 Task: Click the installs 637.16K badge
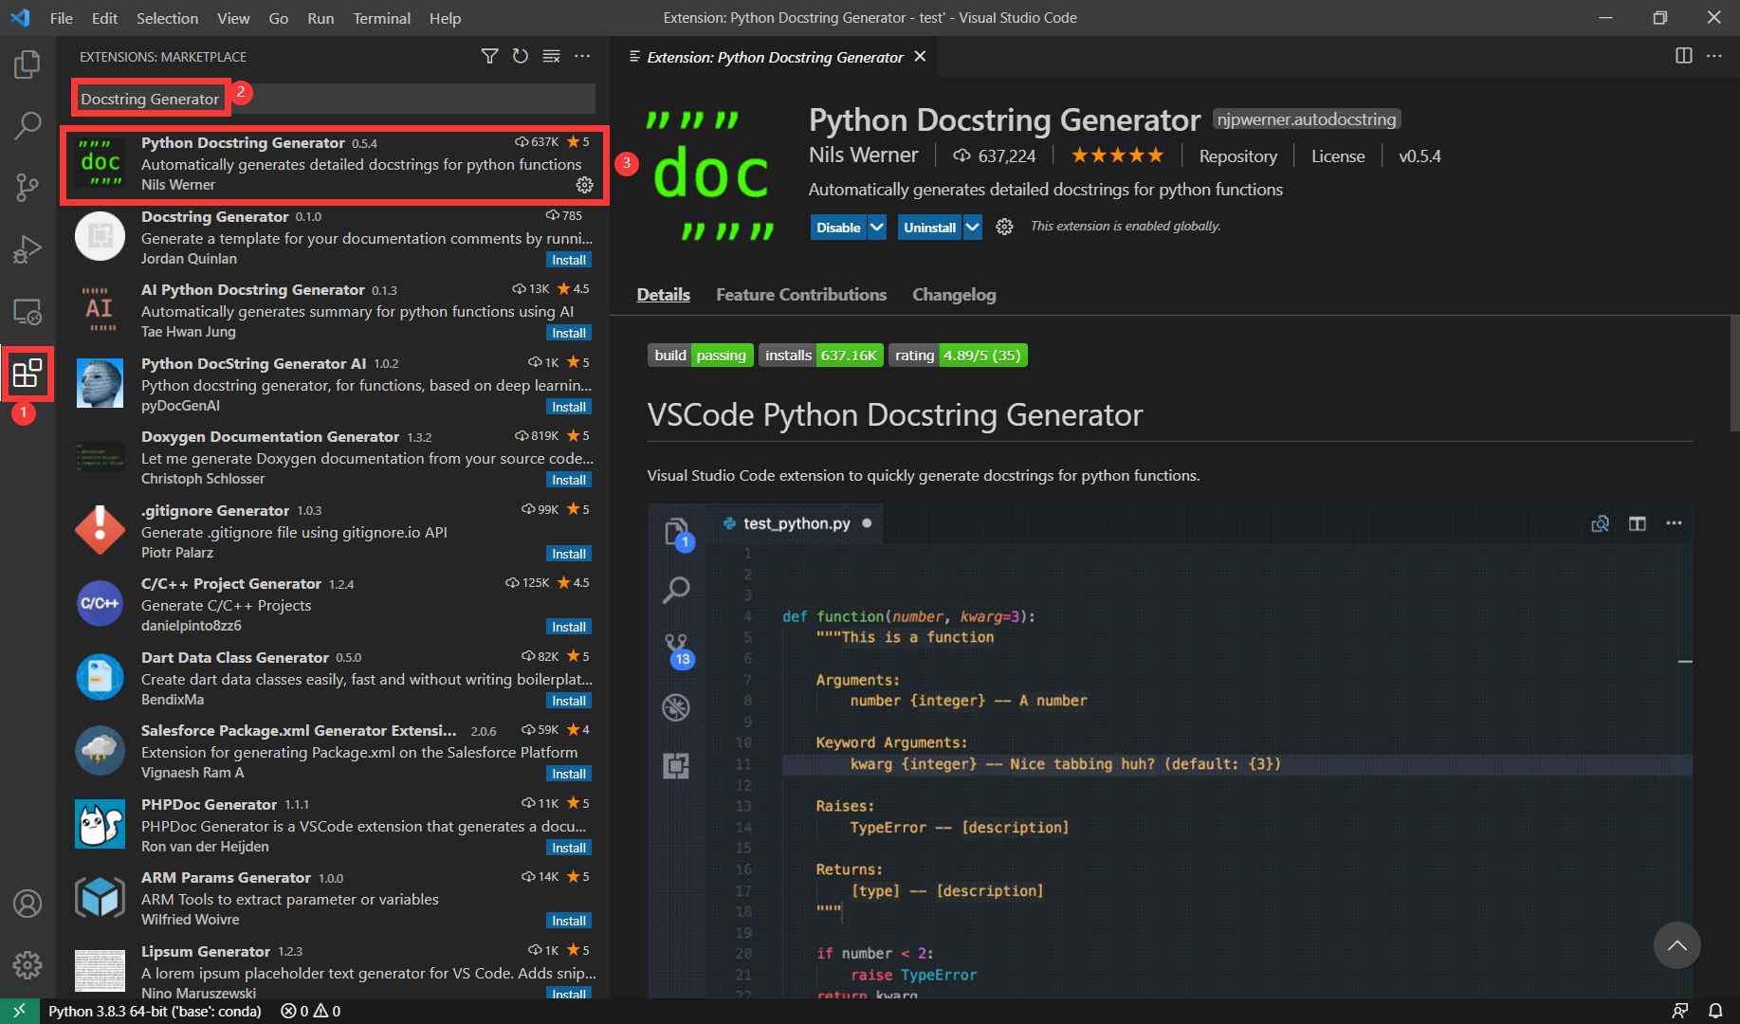click(x=821, y=356)
